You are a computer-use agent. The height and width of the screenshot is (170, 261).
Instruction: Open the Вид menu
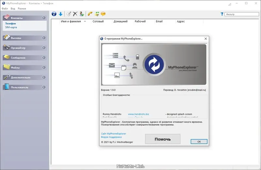(13, 9)
